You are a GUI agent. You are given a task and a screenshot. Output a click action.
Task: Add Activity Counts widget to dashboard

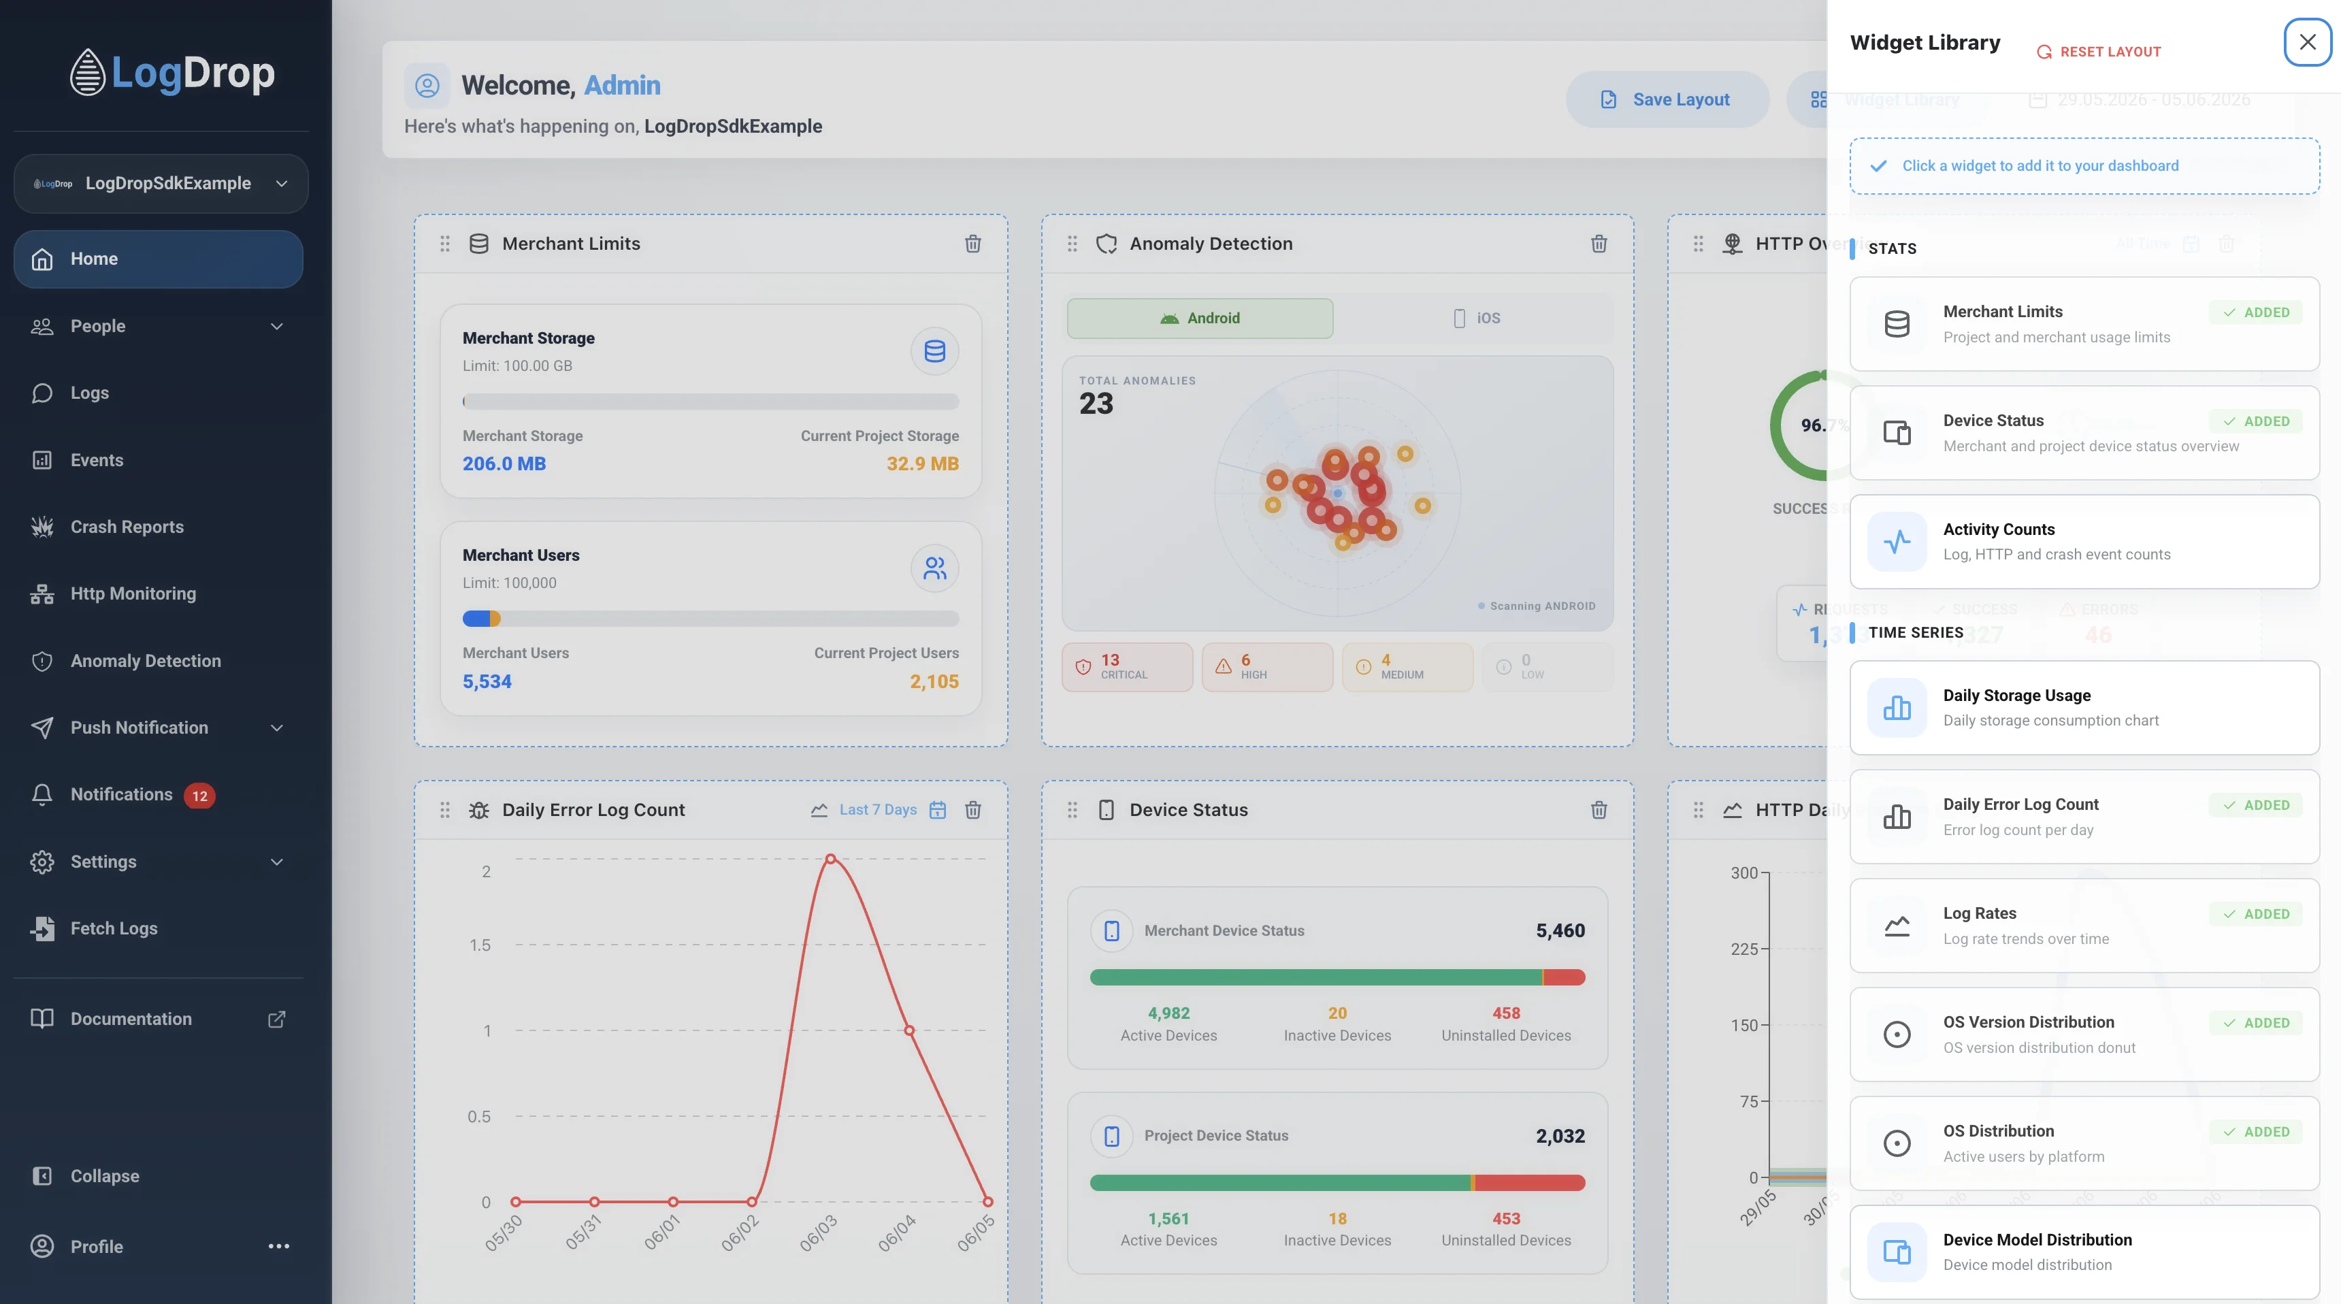tap(2084, 542)
